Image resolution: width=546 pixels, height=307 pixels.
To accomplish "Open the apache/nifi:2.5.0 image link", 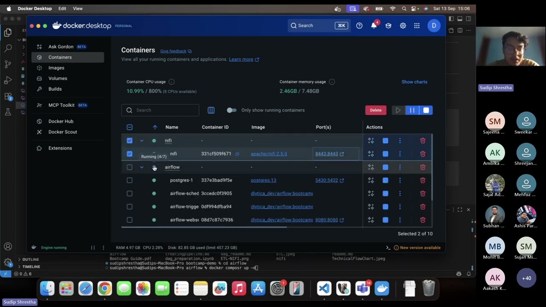I will [269, 154].
